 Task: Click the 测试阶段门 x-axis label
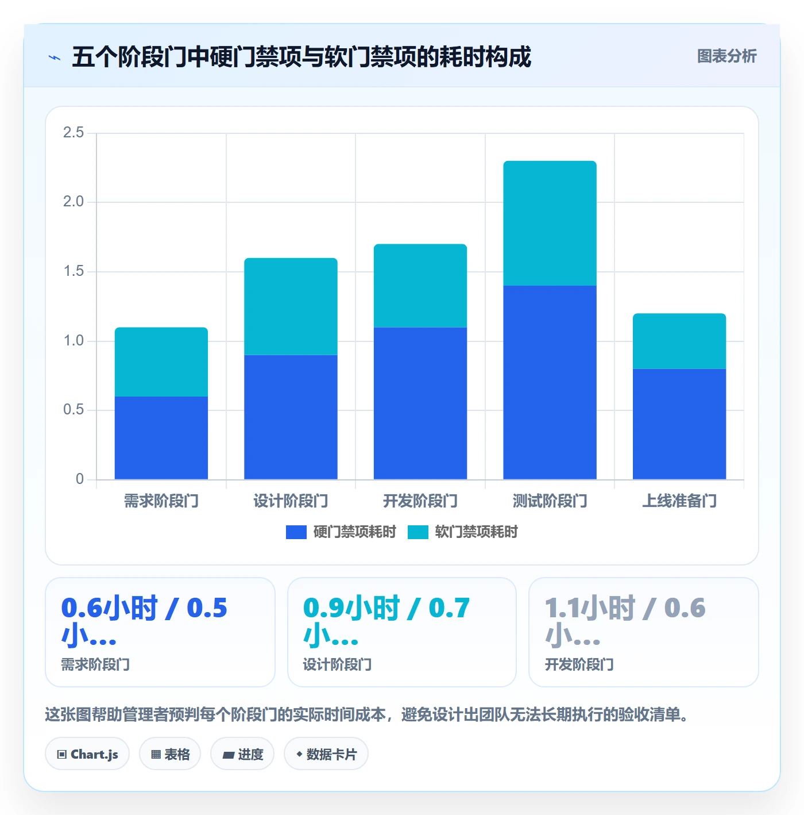[x=550, y=501]
